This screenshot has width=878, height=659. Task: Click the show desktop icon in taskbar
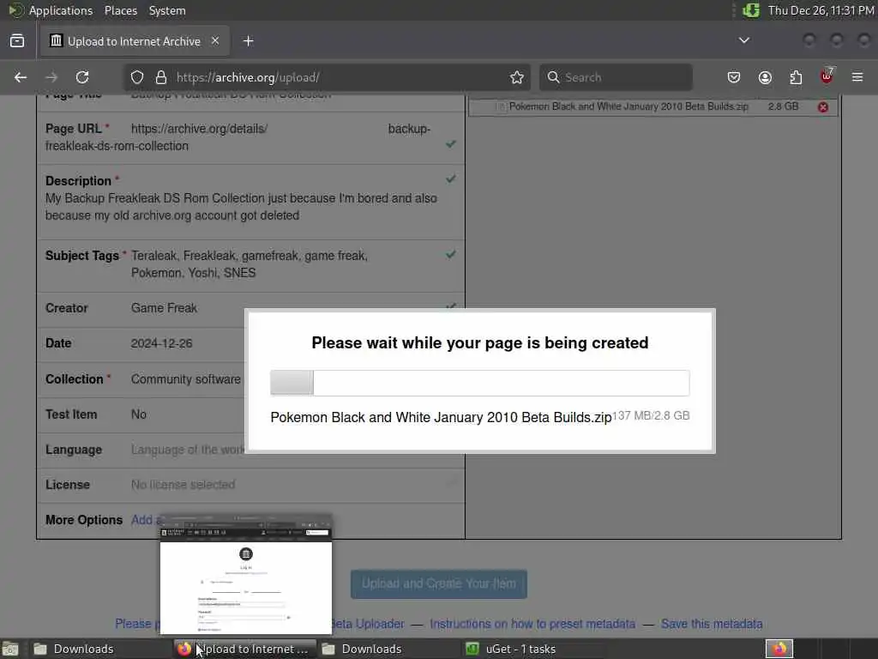pos(10,649)
